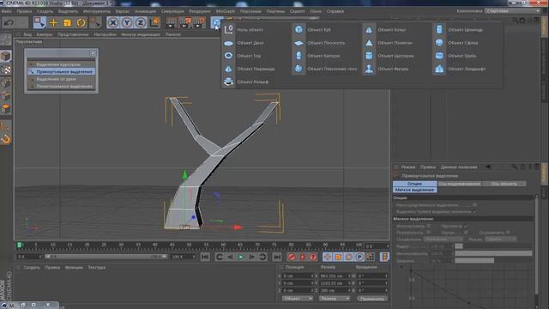Open render settings (third clapperboard)
Screen dimensions: 549x309
pos(199,23)
